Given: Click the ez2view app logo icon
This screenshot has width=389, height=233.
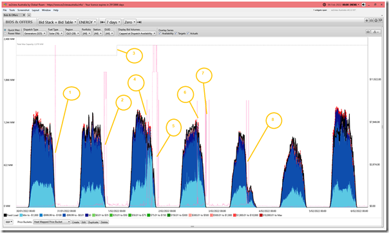Looking at the screenshot, I should click(x=5, y=5).
